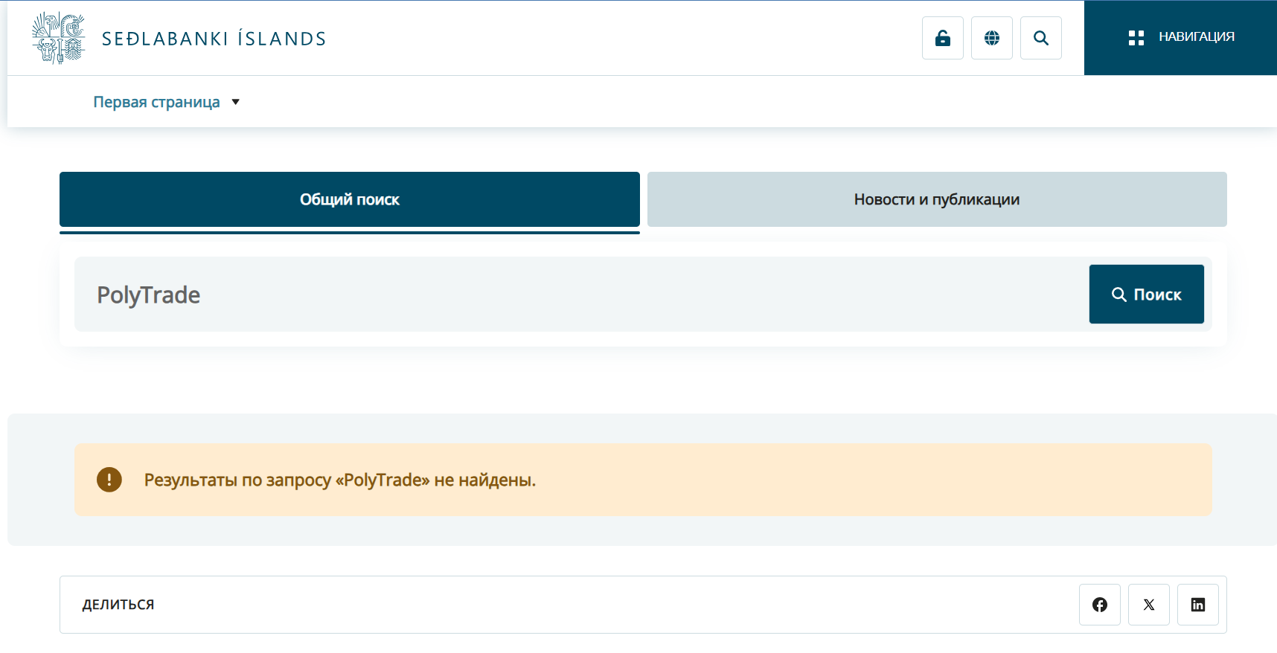This screenshot has height=653, width=1277.
Task: Click the exclamation warning icon
Action: coord(109,480)
